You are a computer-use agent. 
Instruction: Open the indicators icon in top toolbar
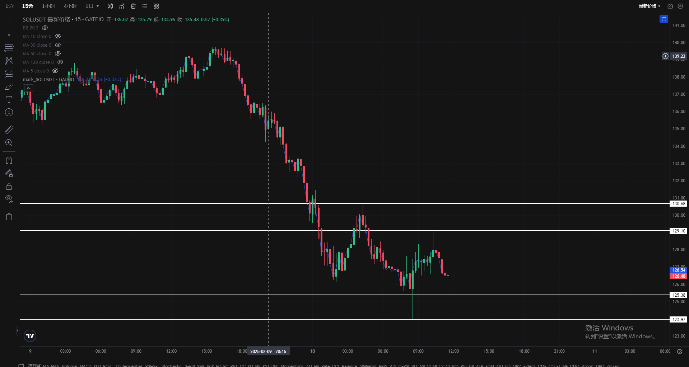[122, 6]
